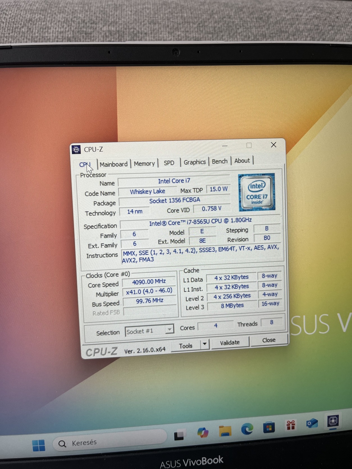Click the Tools button

[x=186, y=346]
